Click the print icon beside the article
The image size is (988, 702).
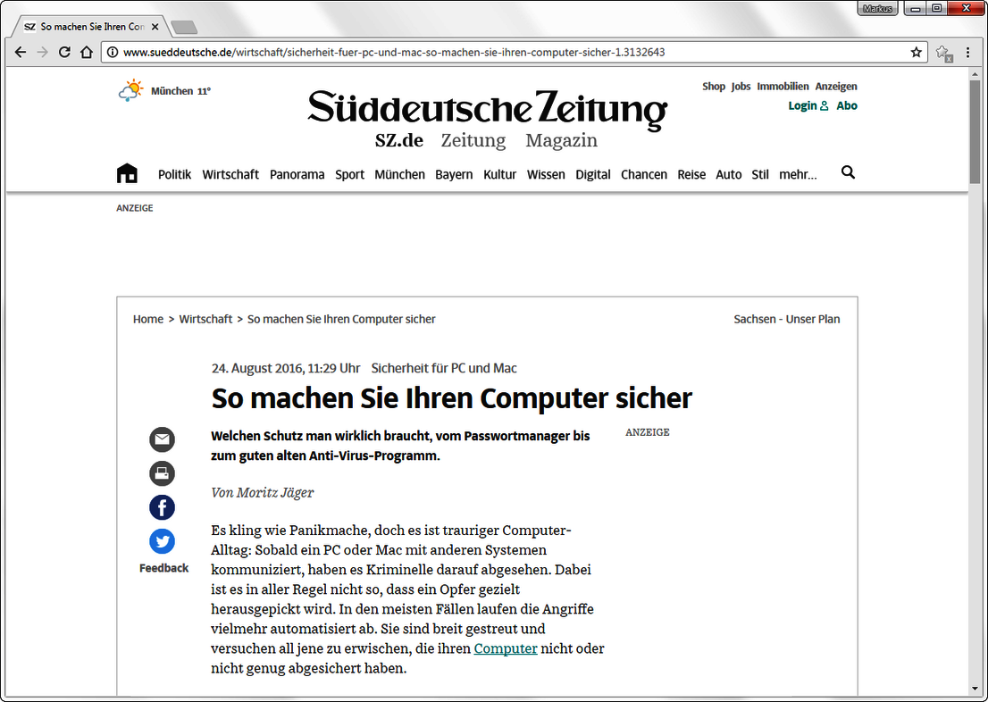[x=162, y=473]
